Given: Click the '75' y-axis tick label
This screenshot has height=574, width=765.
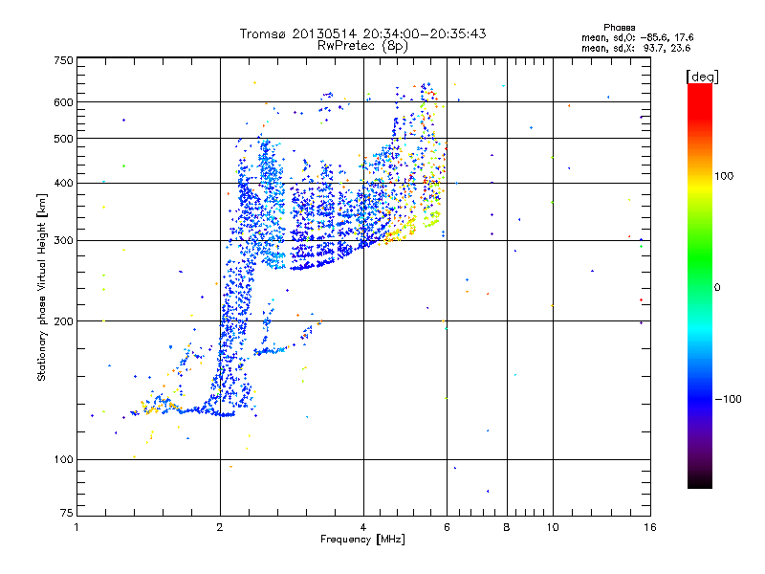Looking at the screenshot, I should click(67, 513).
